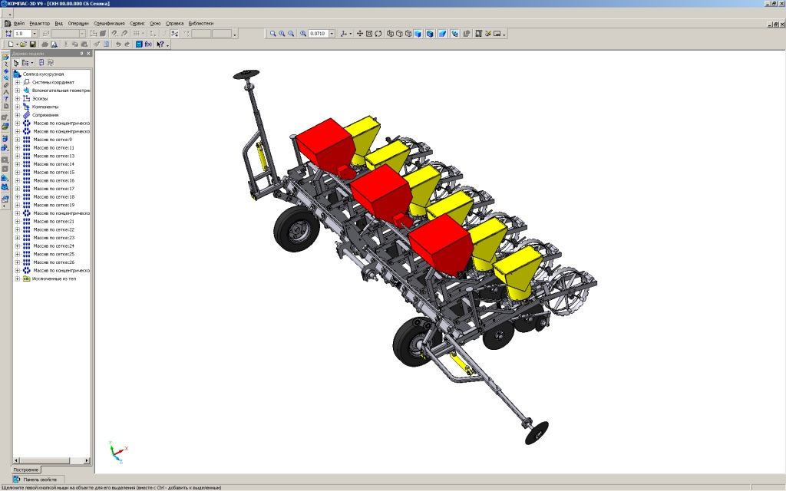Switch to wireframe display mode
786x491 pixels.
coord(391,34)
